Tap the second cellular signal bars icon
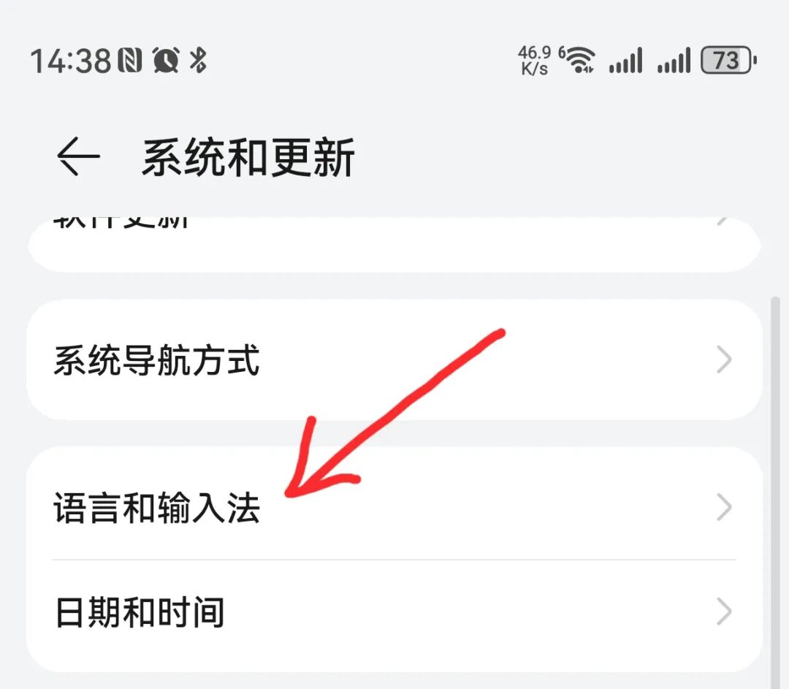Screen dimensions: 789x689 click(674, 61)
